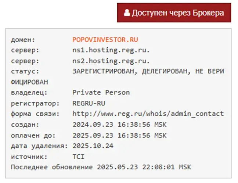
Task: Click the REGRU-RU registrar value
Action: [x=89, y=103]
